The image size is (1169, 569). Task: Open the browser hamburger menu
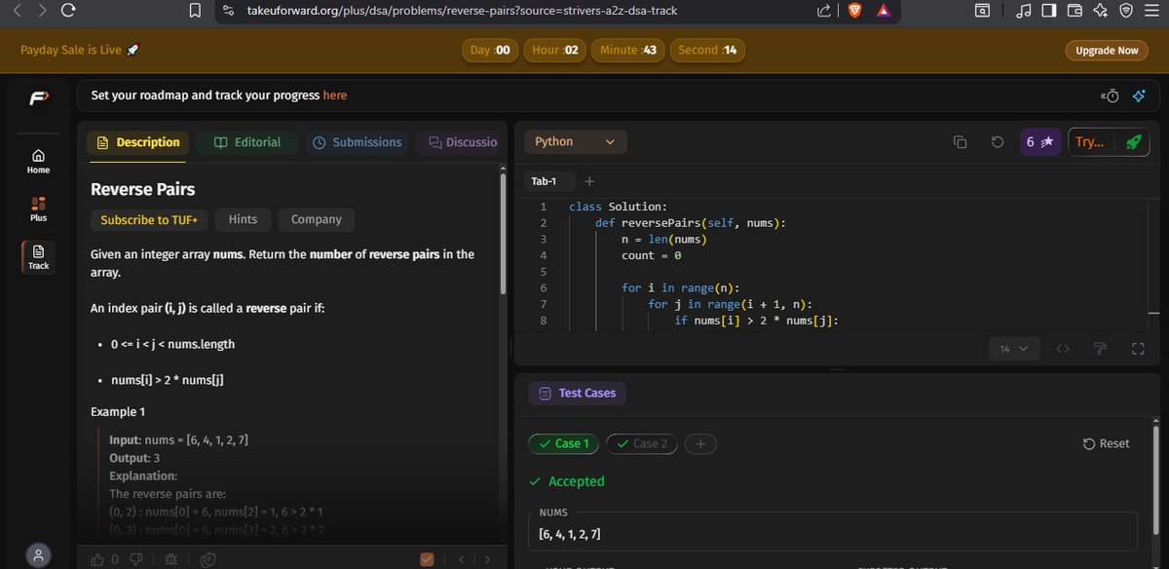pyautogui.click(x=1152, y=11)
